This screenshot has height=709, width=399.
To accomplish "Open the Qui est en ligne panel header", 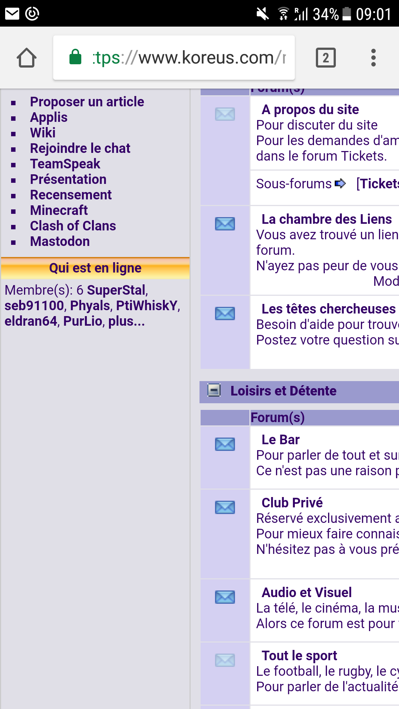I will [95, 268].
